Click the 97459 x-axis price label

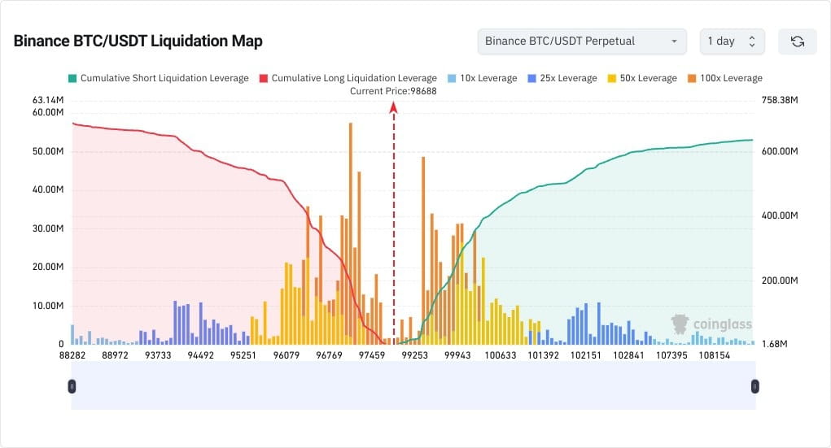(371, 355)
